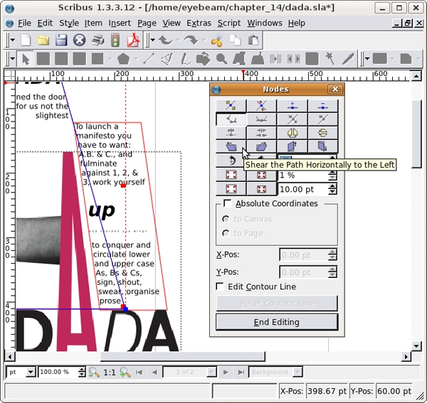Open the redo history dropdown arrow

[204, 41]
